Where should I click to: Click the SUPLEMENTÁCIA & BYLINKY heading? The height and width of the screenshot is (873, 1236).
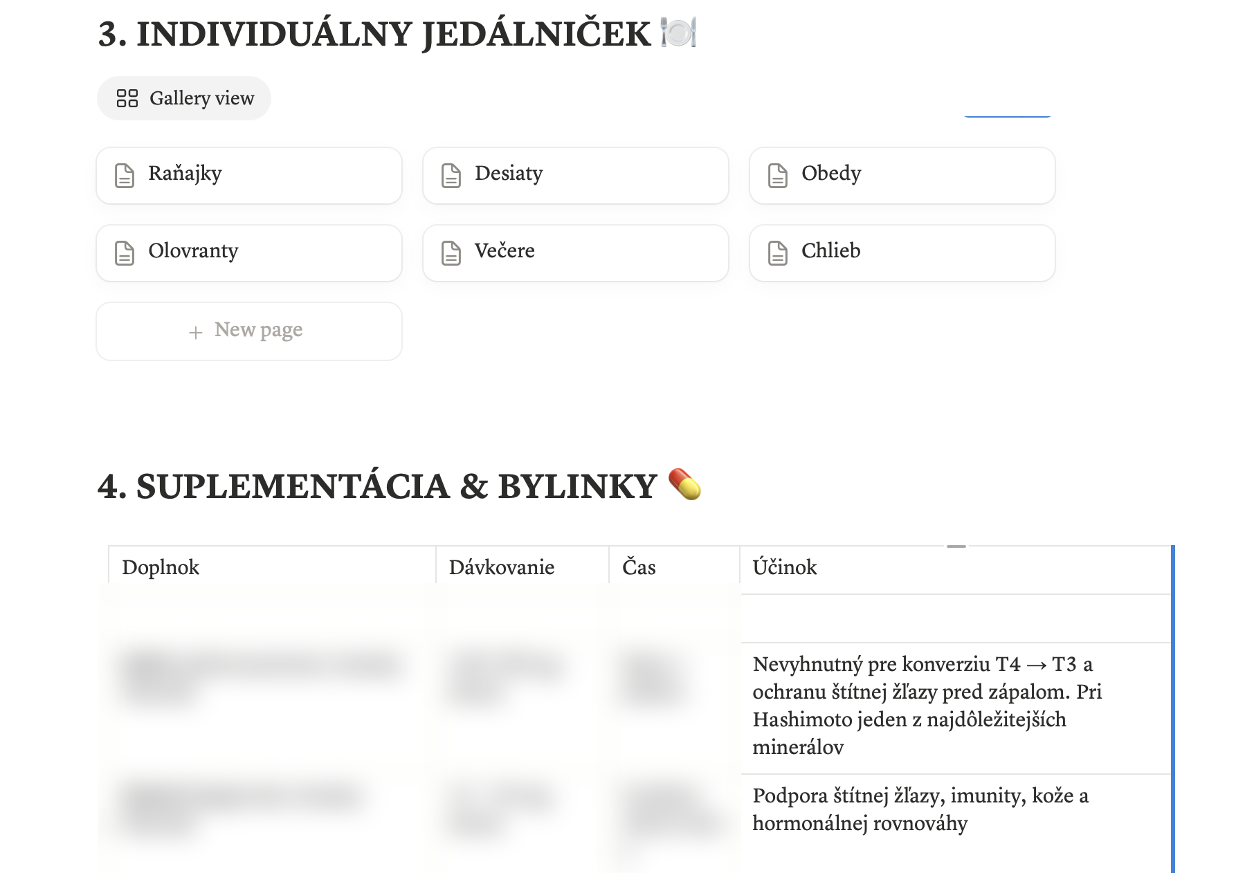[377, 486]
